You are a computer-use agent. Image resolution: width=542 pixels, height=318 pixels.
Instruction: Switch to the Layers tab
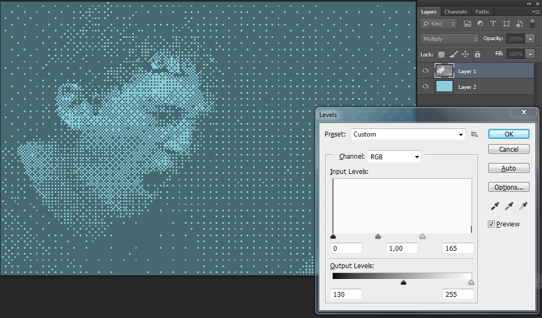pyautogui.click(x=429, y=12)
